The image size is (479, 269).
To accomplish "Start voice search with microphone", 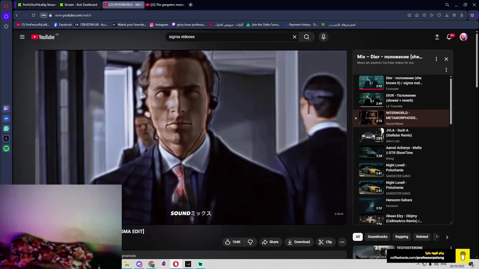I will [x=323, y=37].
